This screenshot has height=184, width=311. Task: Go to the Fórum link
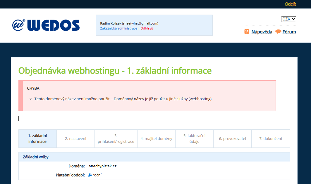(x=289, y=32)
